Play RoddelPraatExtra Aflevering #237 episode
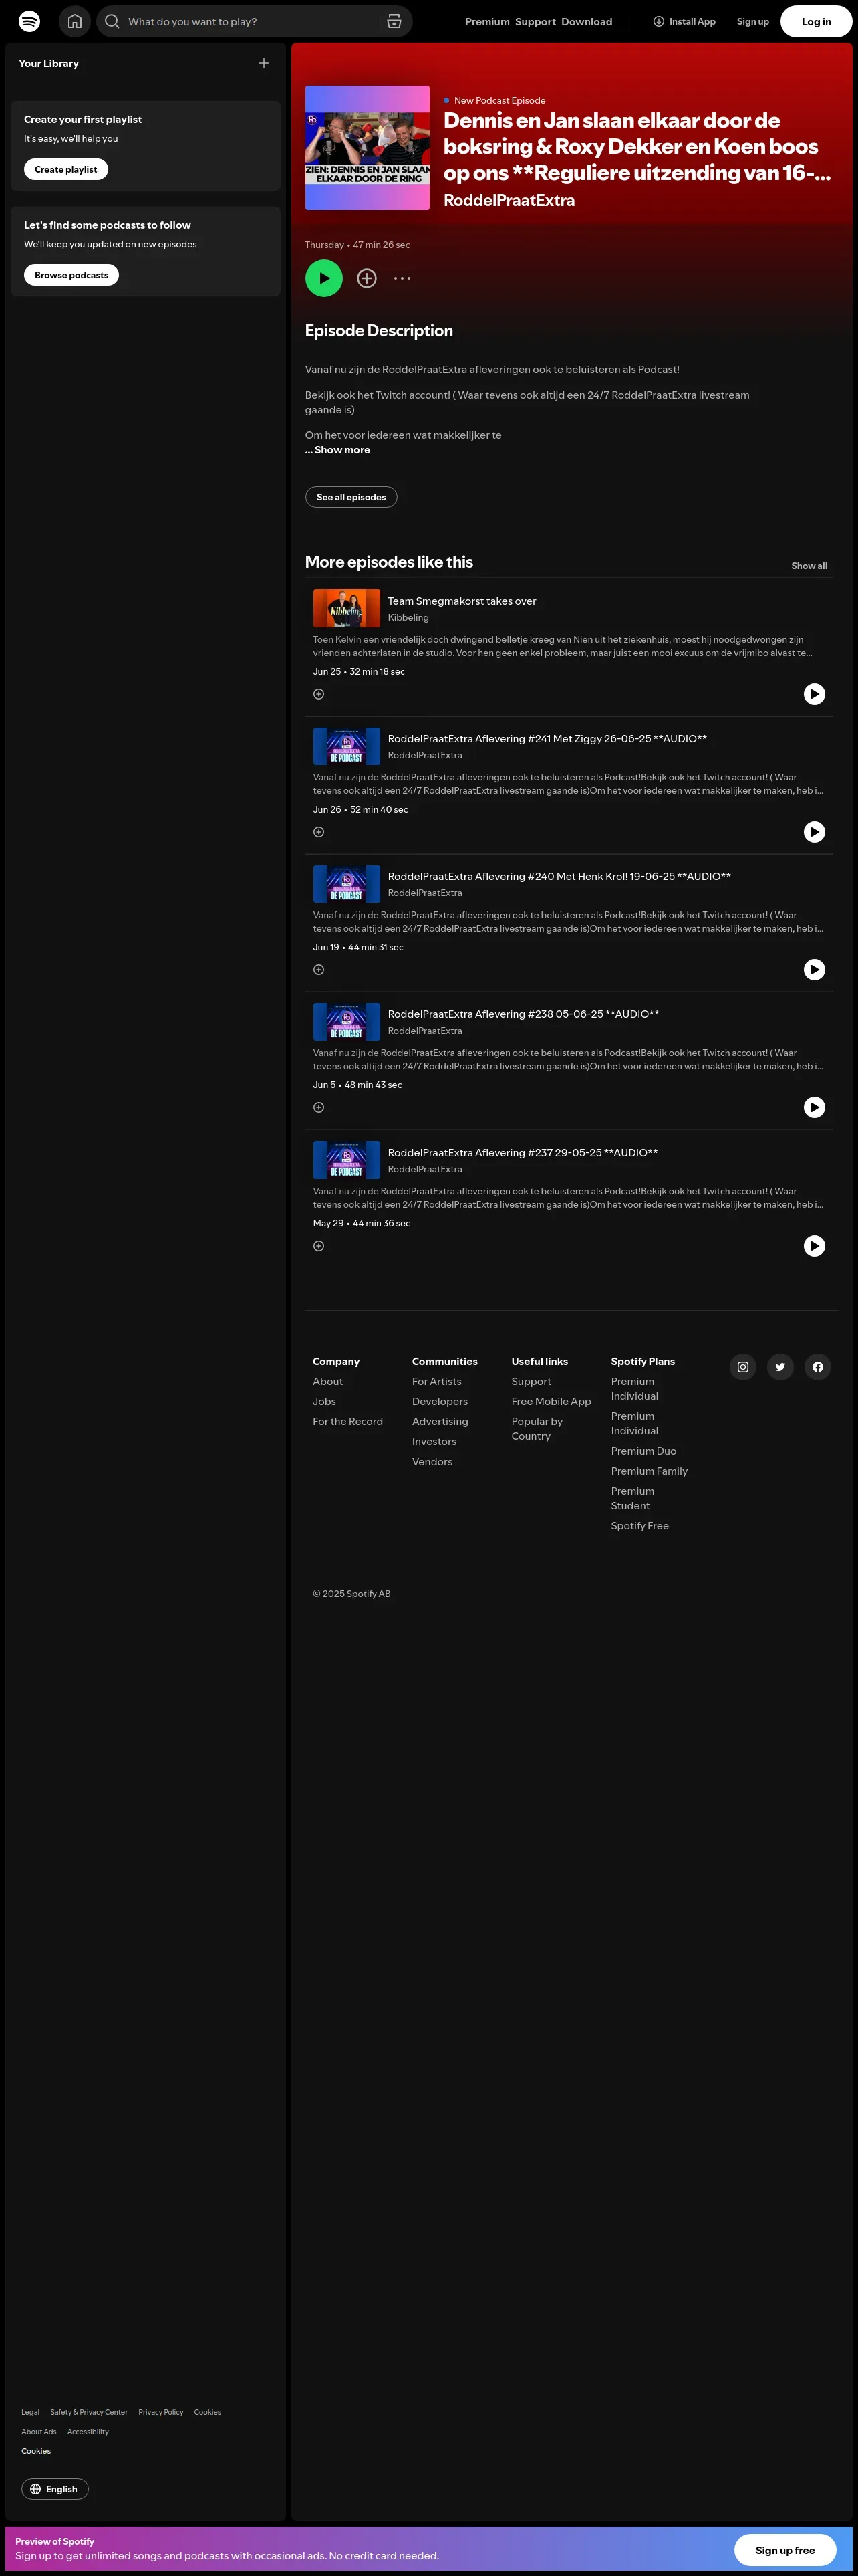This screenshot has height=2576, width=858. (x=815, y=1246)
